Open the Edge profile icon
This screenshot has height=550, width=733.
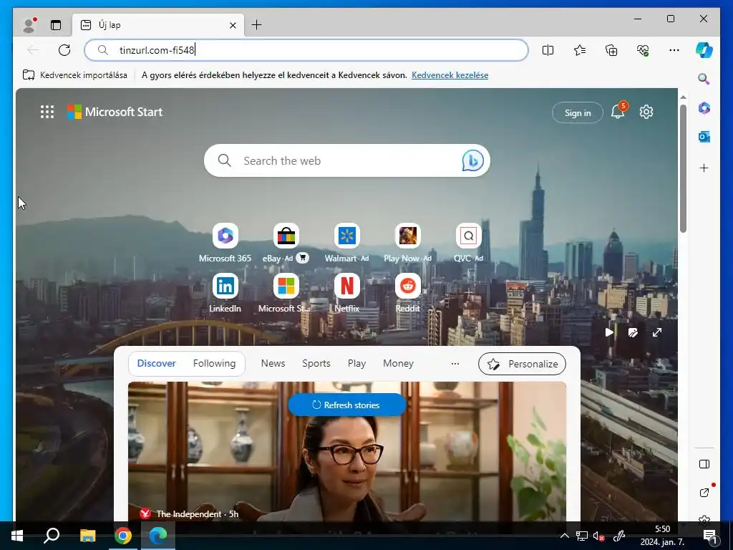tap(29, 25)
